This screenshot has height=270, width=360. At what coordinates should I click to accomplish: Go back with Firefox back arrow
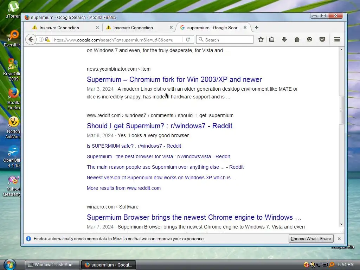pyautogui.click(x=31, y=39)
